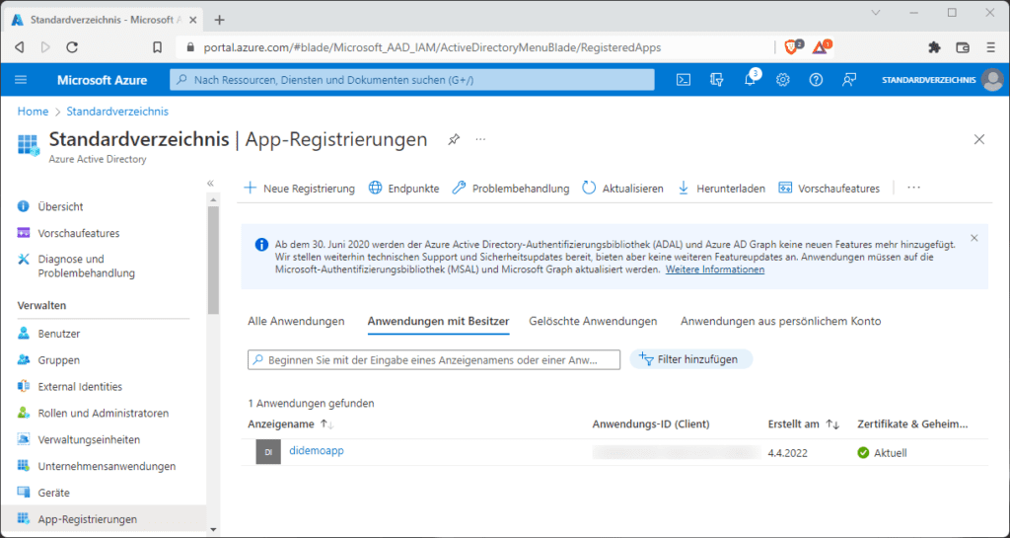Focus the application name search field
1010x538 pixels.
click(x=434, y=359)
